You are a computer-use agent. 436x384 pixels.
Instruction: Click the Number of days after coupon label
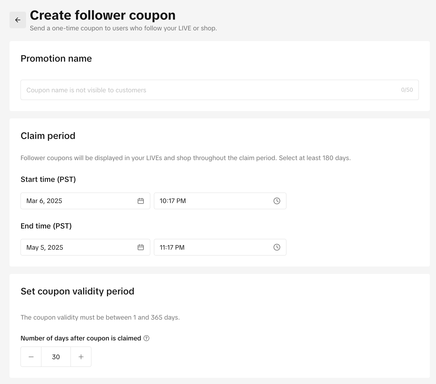point(81,338)
